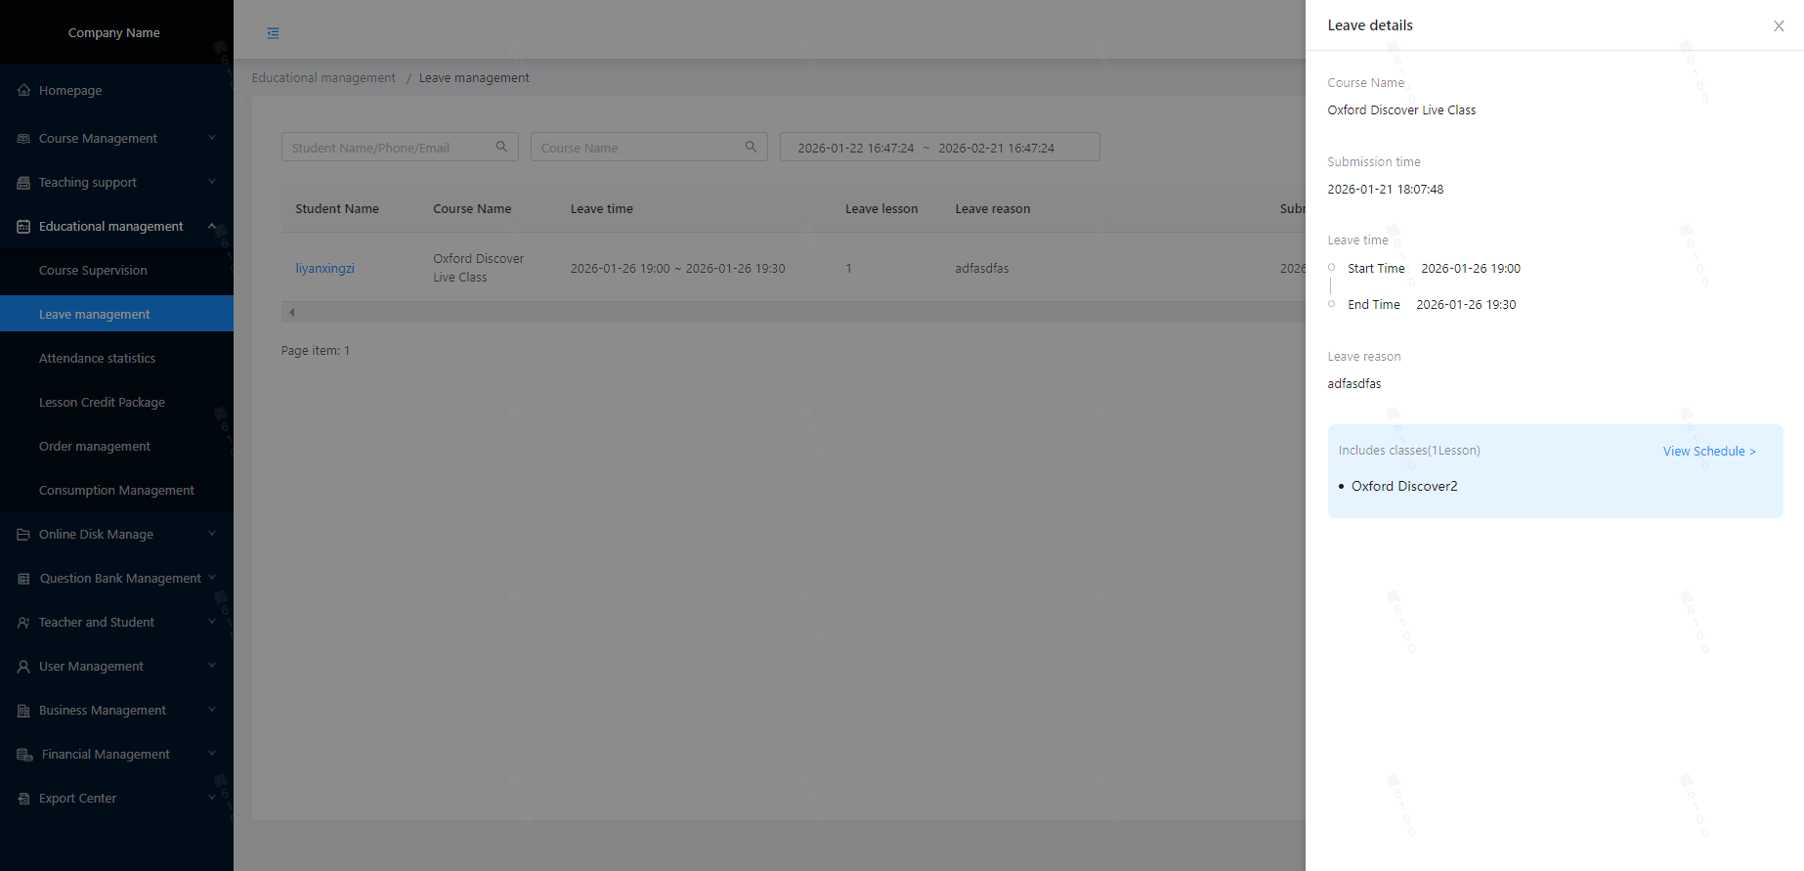Click the Online Disk Manage folder icon

[x=23, y=535]
